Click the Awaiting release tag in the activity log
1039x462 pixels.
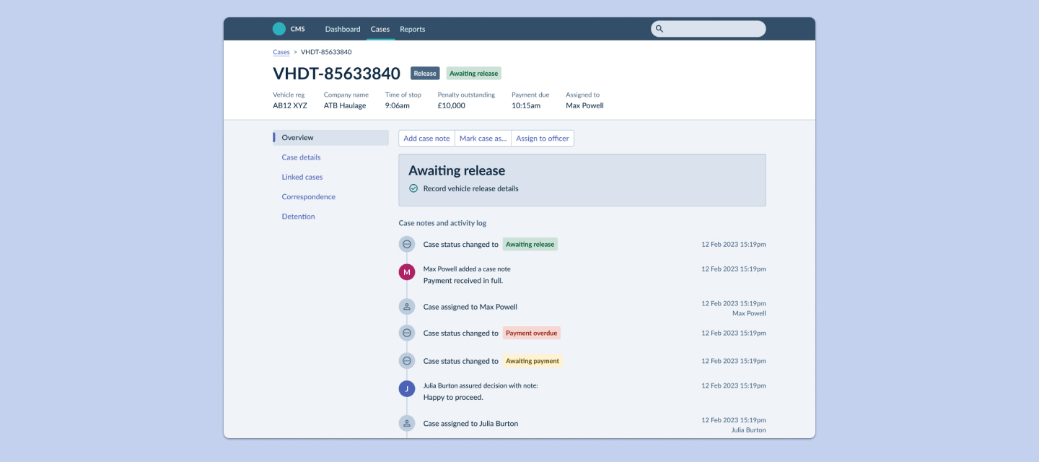(x=530, y=244)
